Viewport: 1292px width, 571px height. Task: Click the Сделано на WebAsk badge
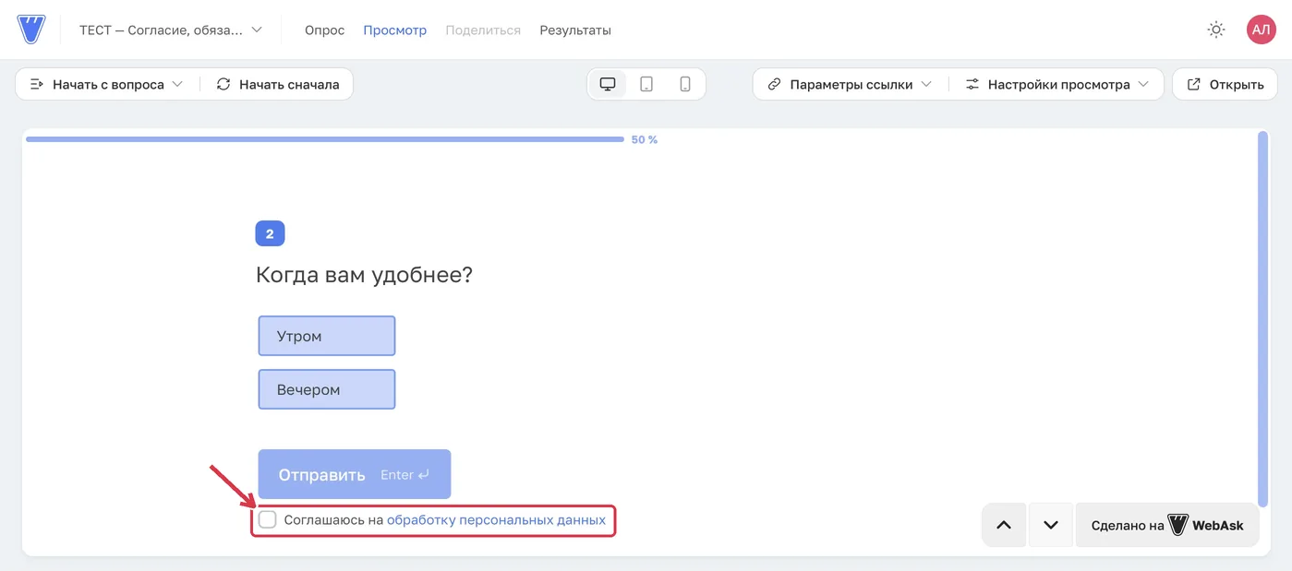1167,525
